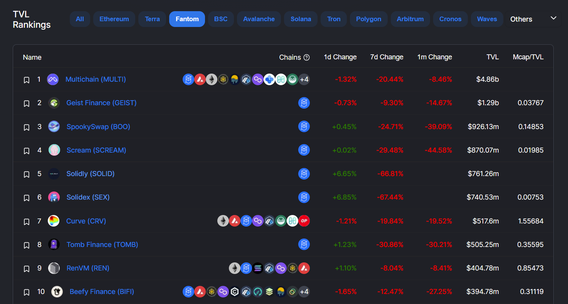The height and width of the screenshot is (304, 568).
Task: Switch to the Cronos tab
Action: pos(450,19)
